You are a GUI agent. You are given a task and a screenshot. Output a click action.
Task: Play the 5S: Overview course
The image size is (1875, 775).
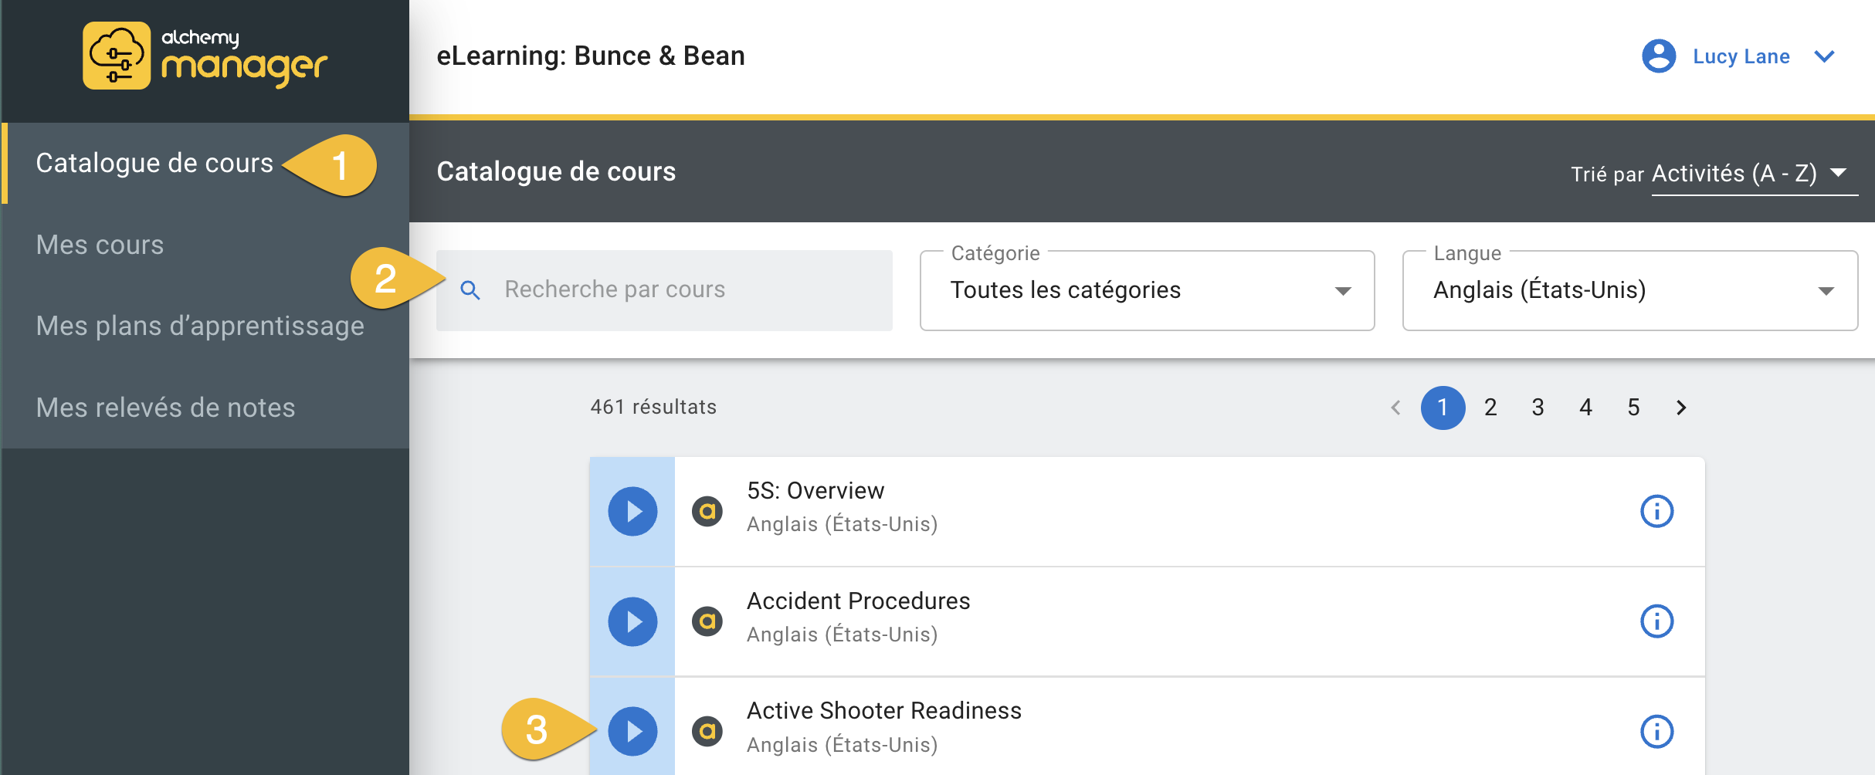click(x=632, y=511)
